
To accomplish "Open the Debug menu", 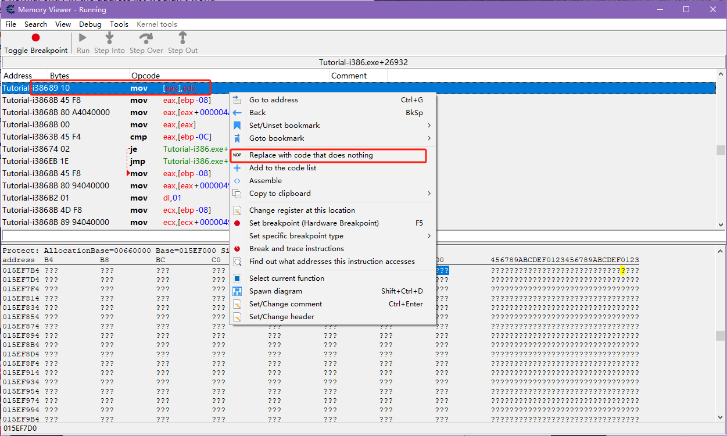I will click(90, 24).
